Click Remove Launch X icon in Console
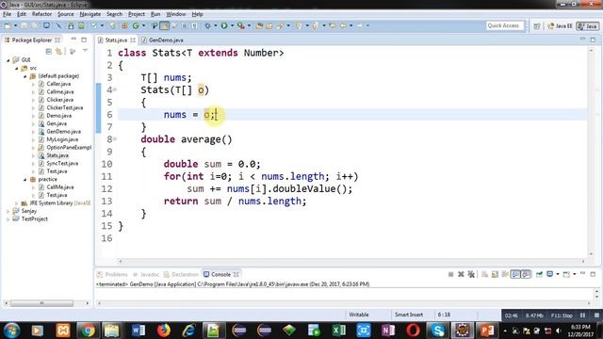 pos(461,274)
